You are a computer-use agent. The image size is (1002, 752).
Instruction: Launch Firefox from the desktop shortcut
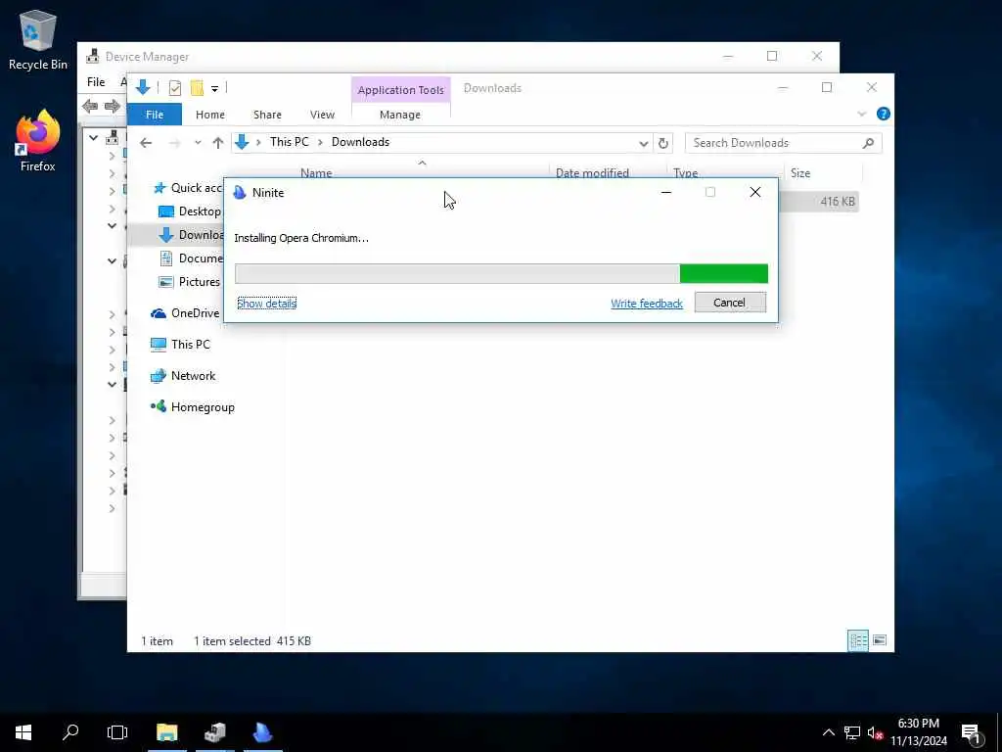(x=38, y=141)
